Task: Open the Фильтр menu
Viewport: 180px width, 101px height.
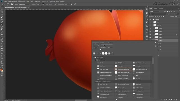Action: point(44,1)
